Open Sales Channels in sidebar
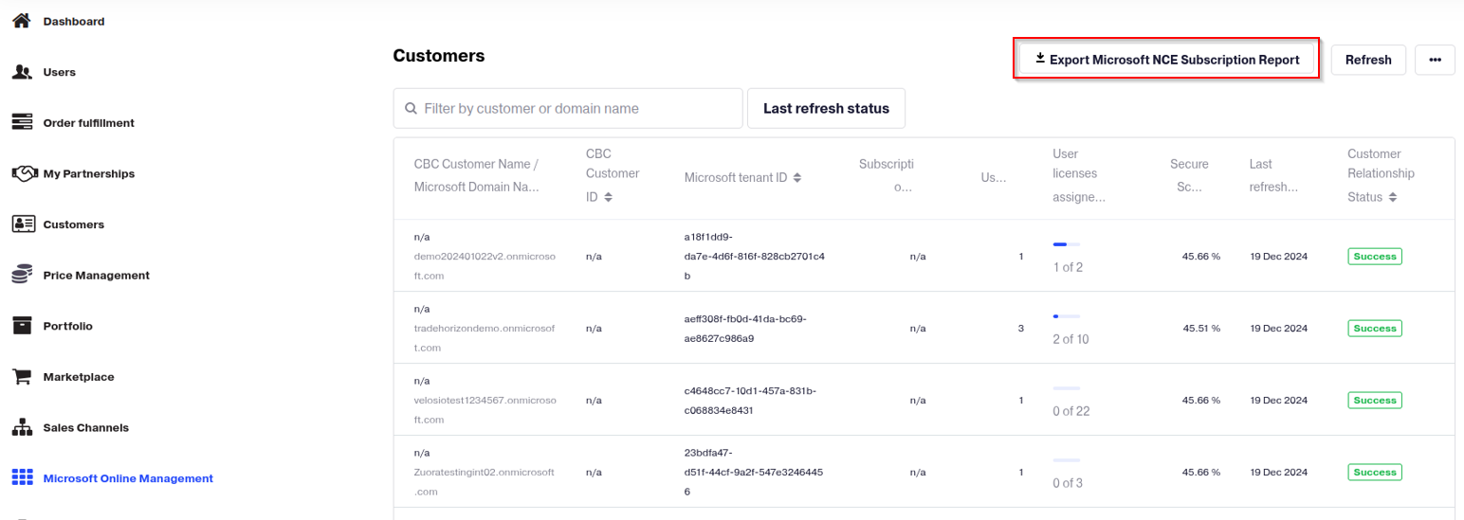This screenshot has width=1464, height=520. pos(86,427)
